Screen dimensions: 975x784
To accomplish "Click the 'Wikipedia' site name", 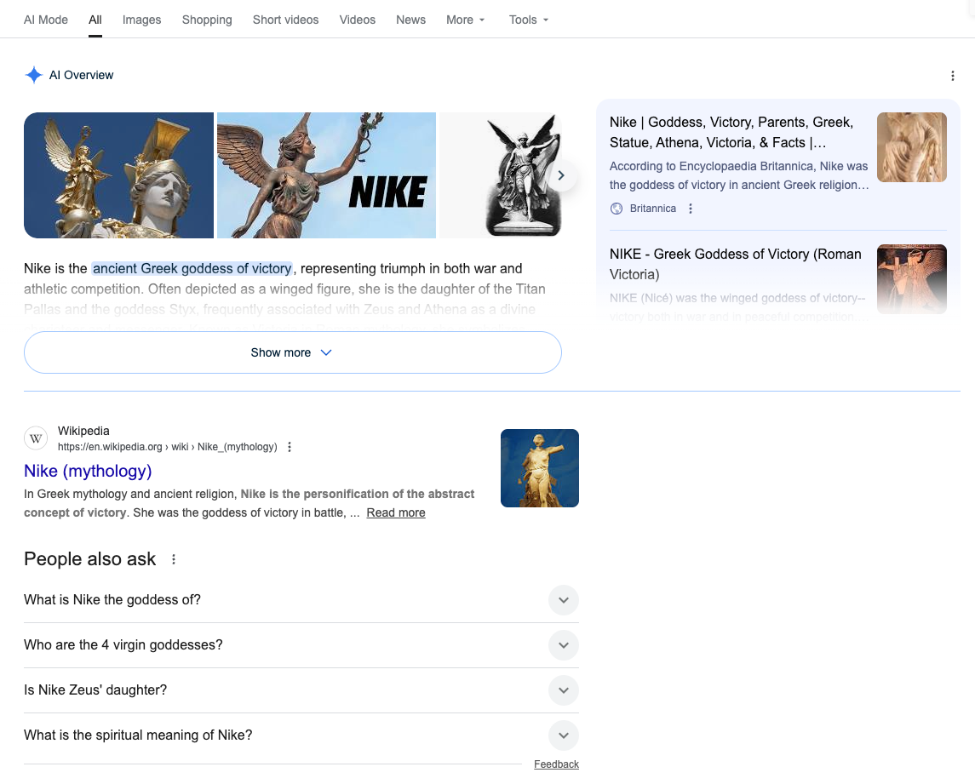I will (x=83, y=431).
